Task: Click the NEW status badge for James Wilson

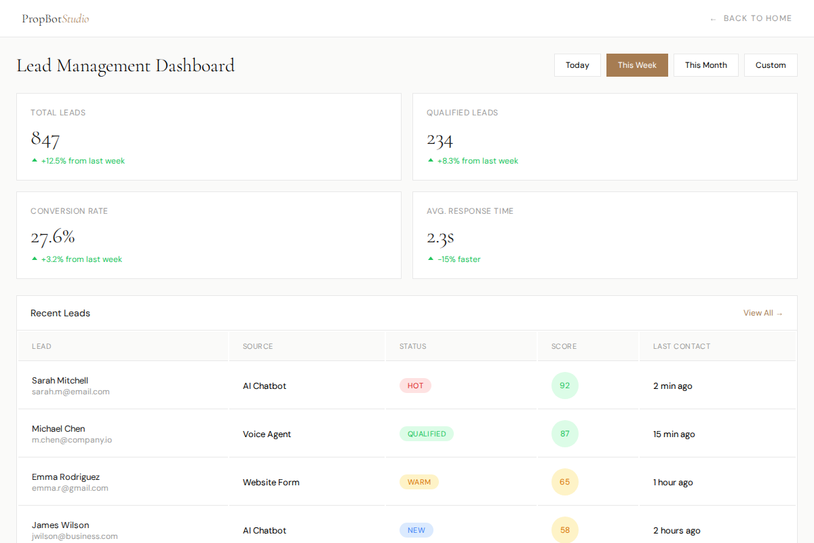Action: 416,530
